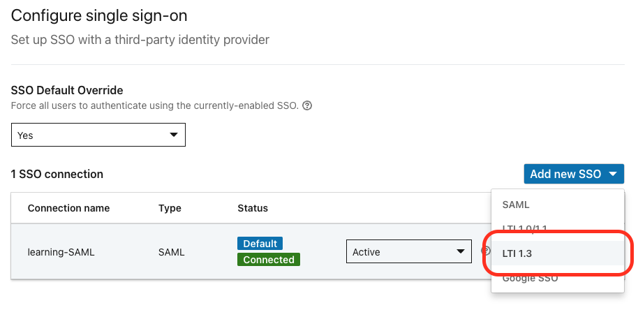Select the LTI 1.3 menu option
638x310 pixels.
(x=517, y=253)
